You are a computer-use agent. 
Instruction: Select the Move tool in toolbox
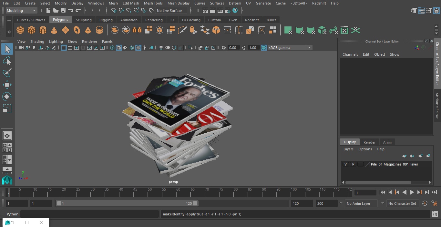click(x=7, y=85)
